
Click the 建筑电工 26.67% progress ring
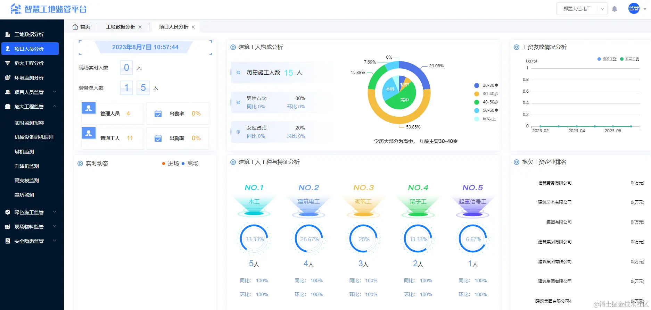click(309, 239)
